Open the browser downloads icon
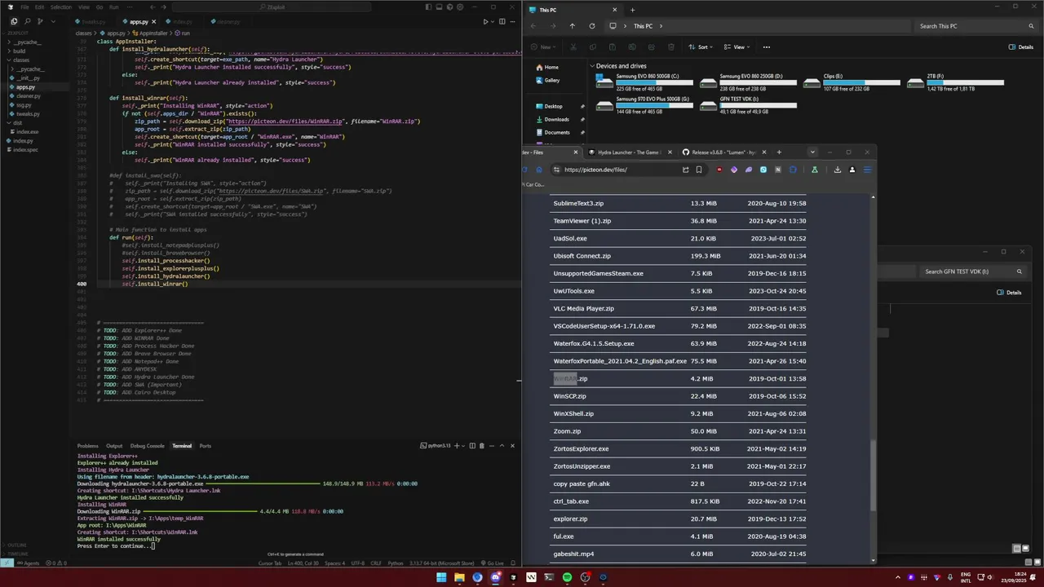 click(838, 170)
